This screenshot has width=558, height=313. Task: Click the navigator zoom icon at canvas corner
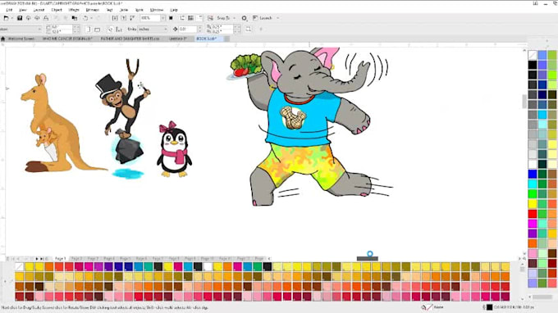click(524, 259)
